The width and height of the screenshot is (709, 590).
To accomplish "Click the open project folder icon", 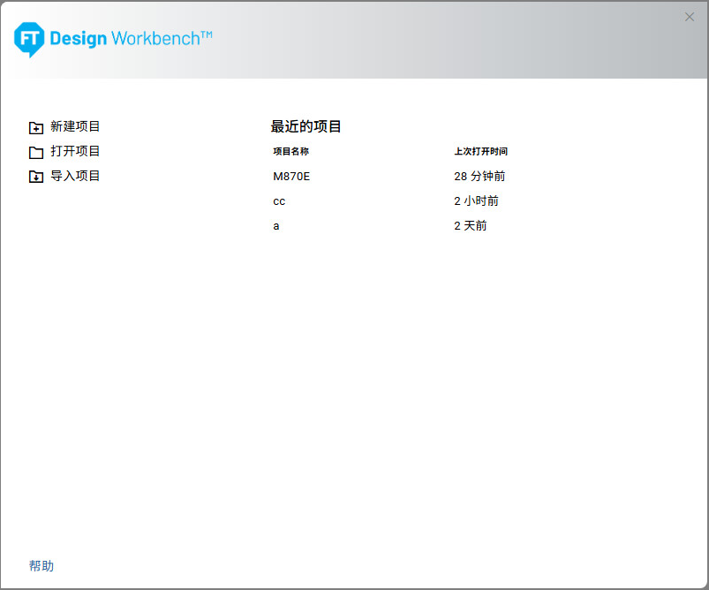I will coord(36,152).
